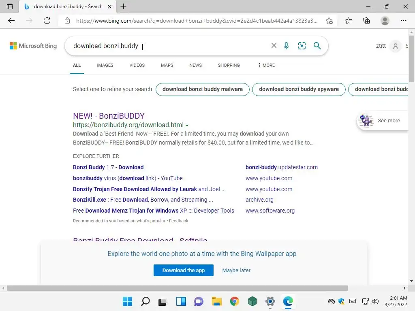Click 'See more' Bonzi Buddy card
The width and height of the screenshot is (415, 311).
point(382,121)
